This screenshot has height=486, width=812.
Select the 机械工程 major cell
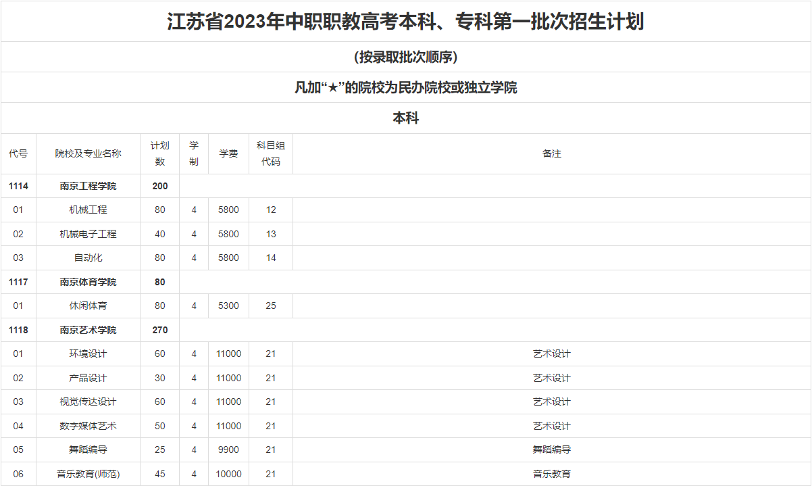pyautogui.click(x=88, y=210)
